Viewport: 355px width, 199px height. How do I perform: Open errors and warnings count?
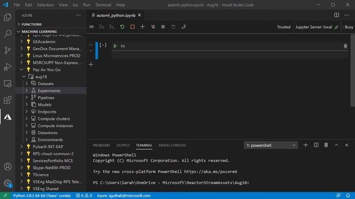[x=84, y=196]
